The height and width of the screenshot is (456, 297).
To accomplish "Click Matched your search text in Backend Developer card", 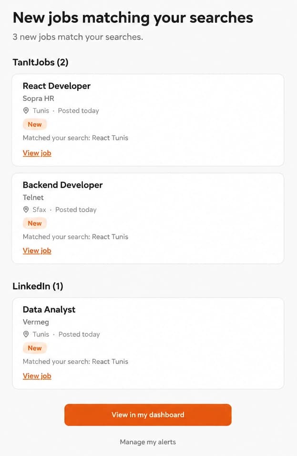I will pos(75,237).
